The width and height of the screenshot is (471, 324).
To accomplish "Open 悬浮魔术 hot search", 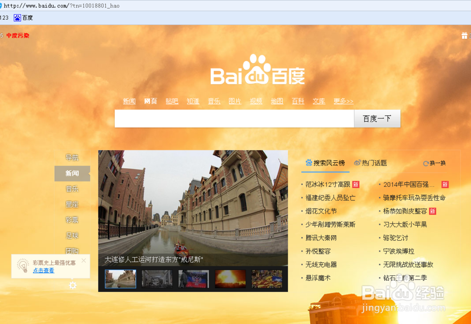I will (x=318, y=278).
